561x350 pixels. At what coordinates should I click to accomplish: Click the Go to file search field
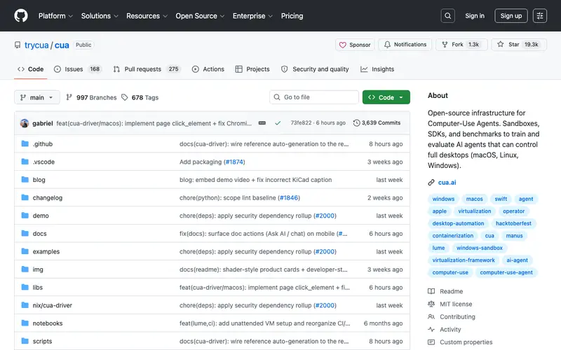[x=314, y=97]
